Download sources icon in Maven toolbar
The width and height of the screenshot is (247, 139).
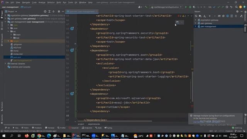pyautogui.click(x=205, y=16)
